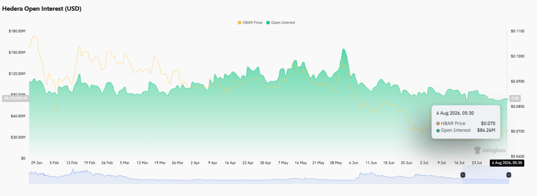Click the 9 Jul date label
This screenshot has width=537, height=196.
(442, 163)
